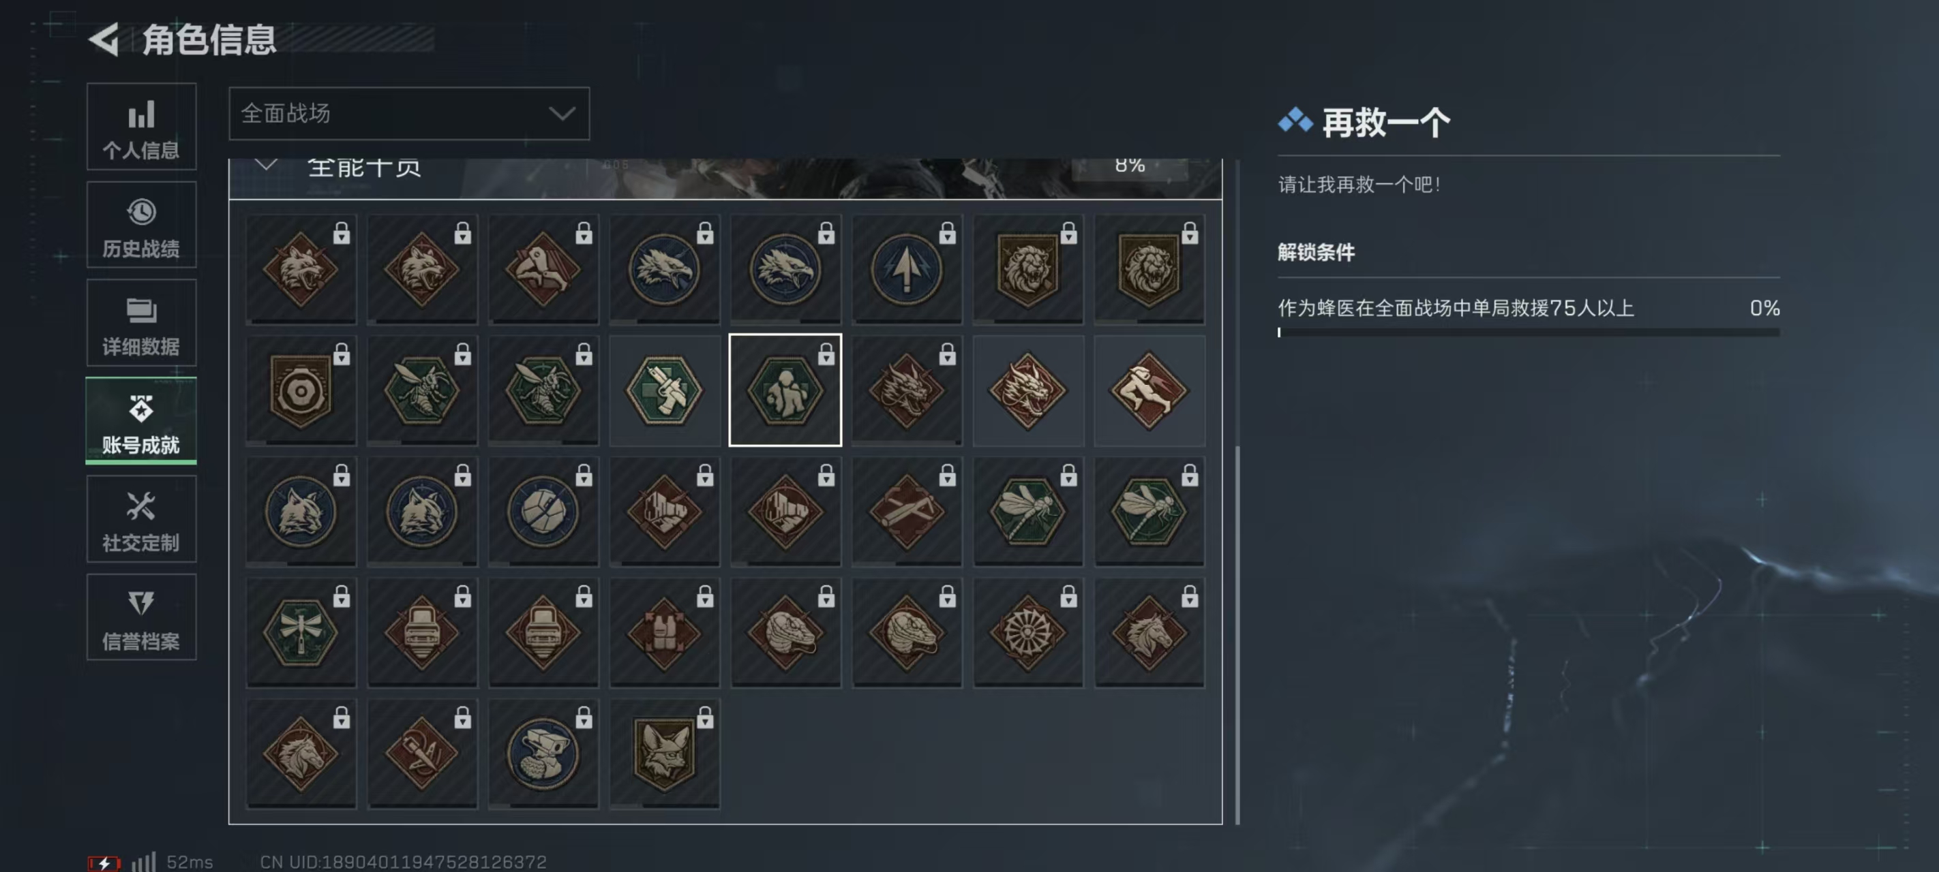Open the 全面战场 mode dropdown

pos(408,114)
